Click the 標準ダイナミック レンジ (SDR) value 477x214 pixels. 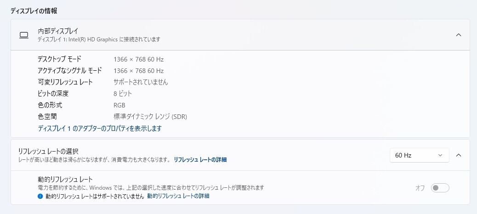point(150,117)
